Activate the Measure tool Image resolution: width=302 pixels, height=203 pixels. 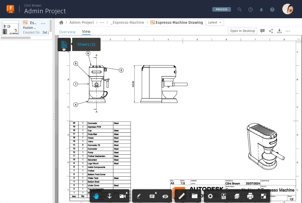[x=181, y=196]
